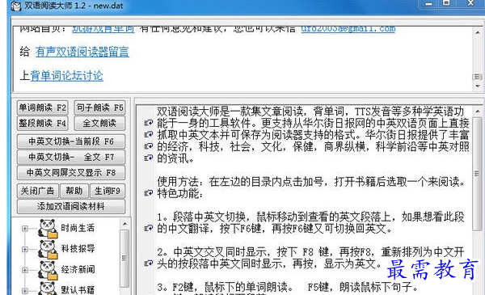
Task: Click 中英文同屏交叉显示 F8 button
Action: tap(71, 172)
